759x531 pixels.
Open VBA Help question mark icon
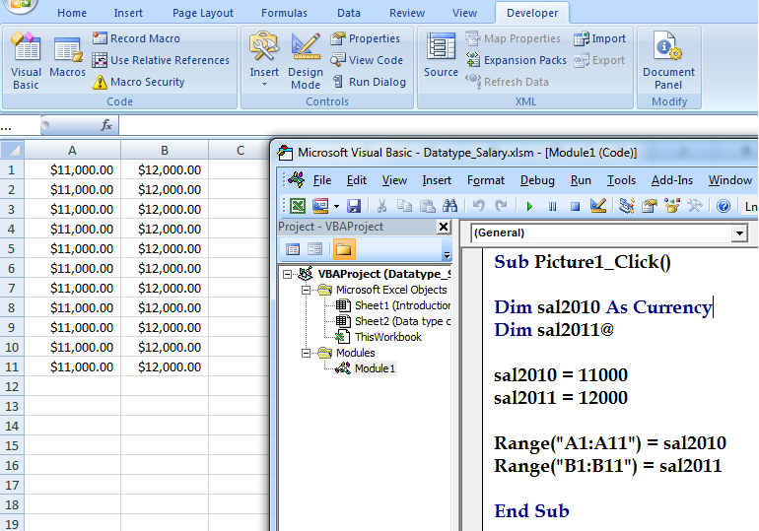coord(724,207)
